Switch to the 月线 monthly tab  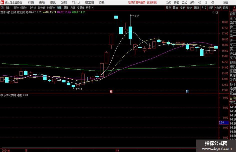(73, 8)
